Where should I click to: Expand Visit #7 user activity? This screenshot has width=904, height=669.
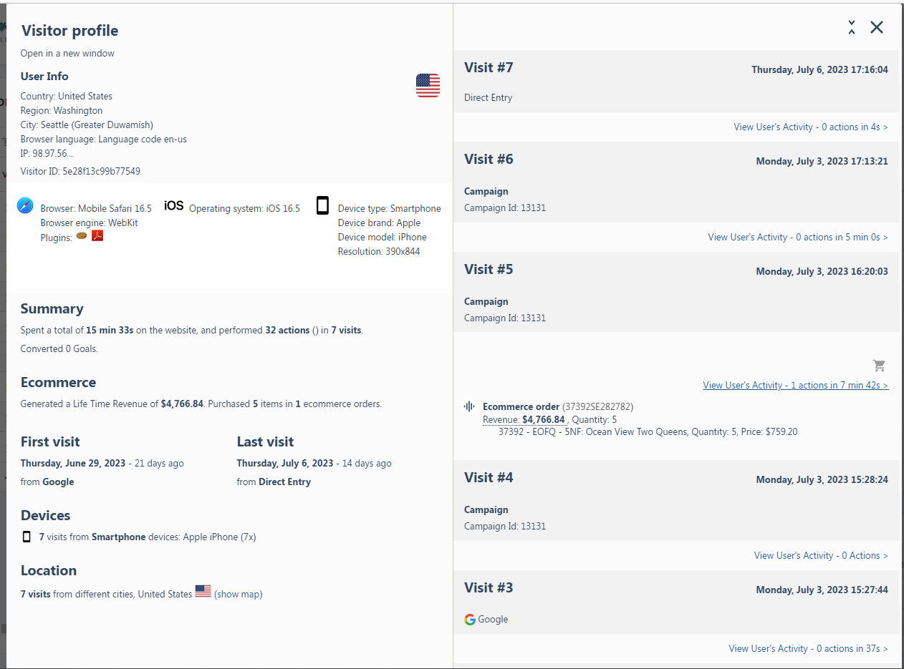point(810,127)
